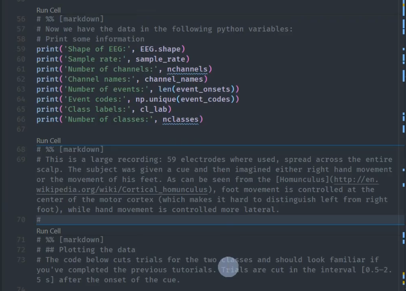Run the cell starting at line 68
The height and width of the screenshot is (291, 406).
tap(48, 141)
